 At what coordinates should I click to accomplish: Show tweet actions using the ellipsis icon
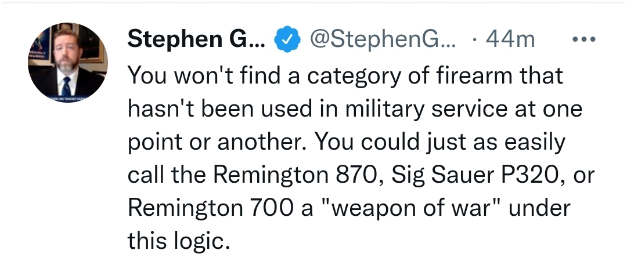[x=584, y=39]
